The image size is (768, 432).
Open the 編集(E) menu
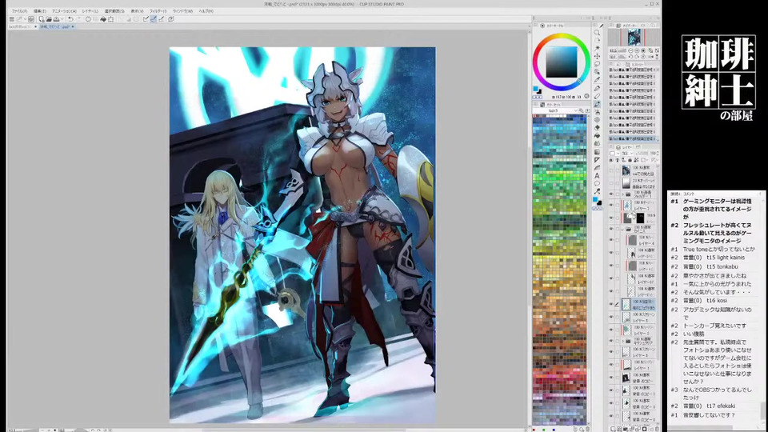point(40,10)
